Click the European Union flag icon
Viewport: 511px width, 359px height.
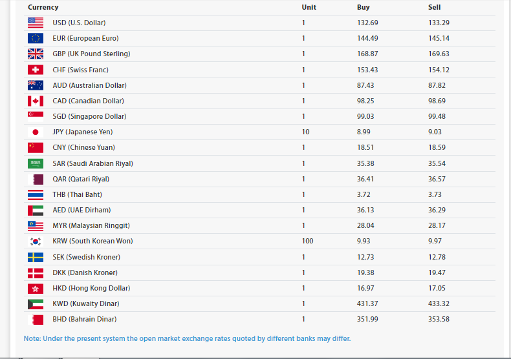click(36, 38)
